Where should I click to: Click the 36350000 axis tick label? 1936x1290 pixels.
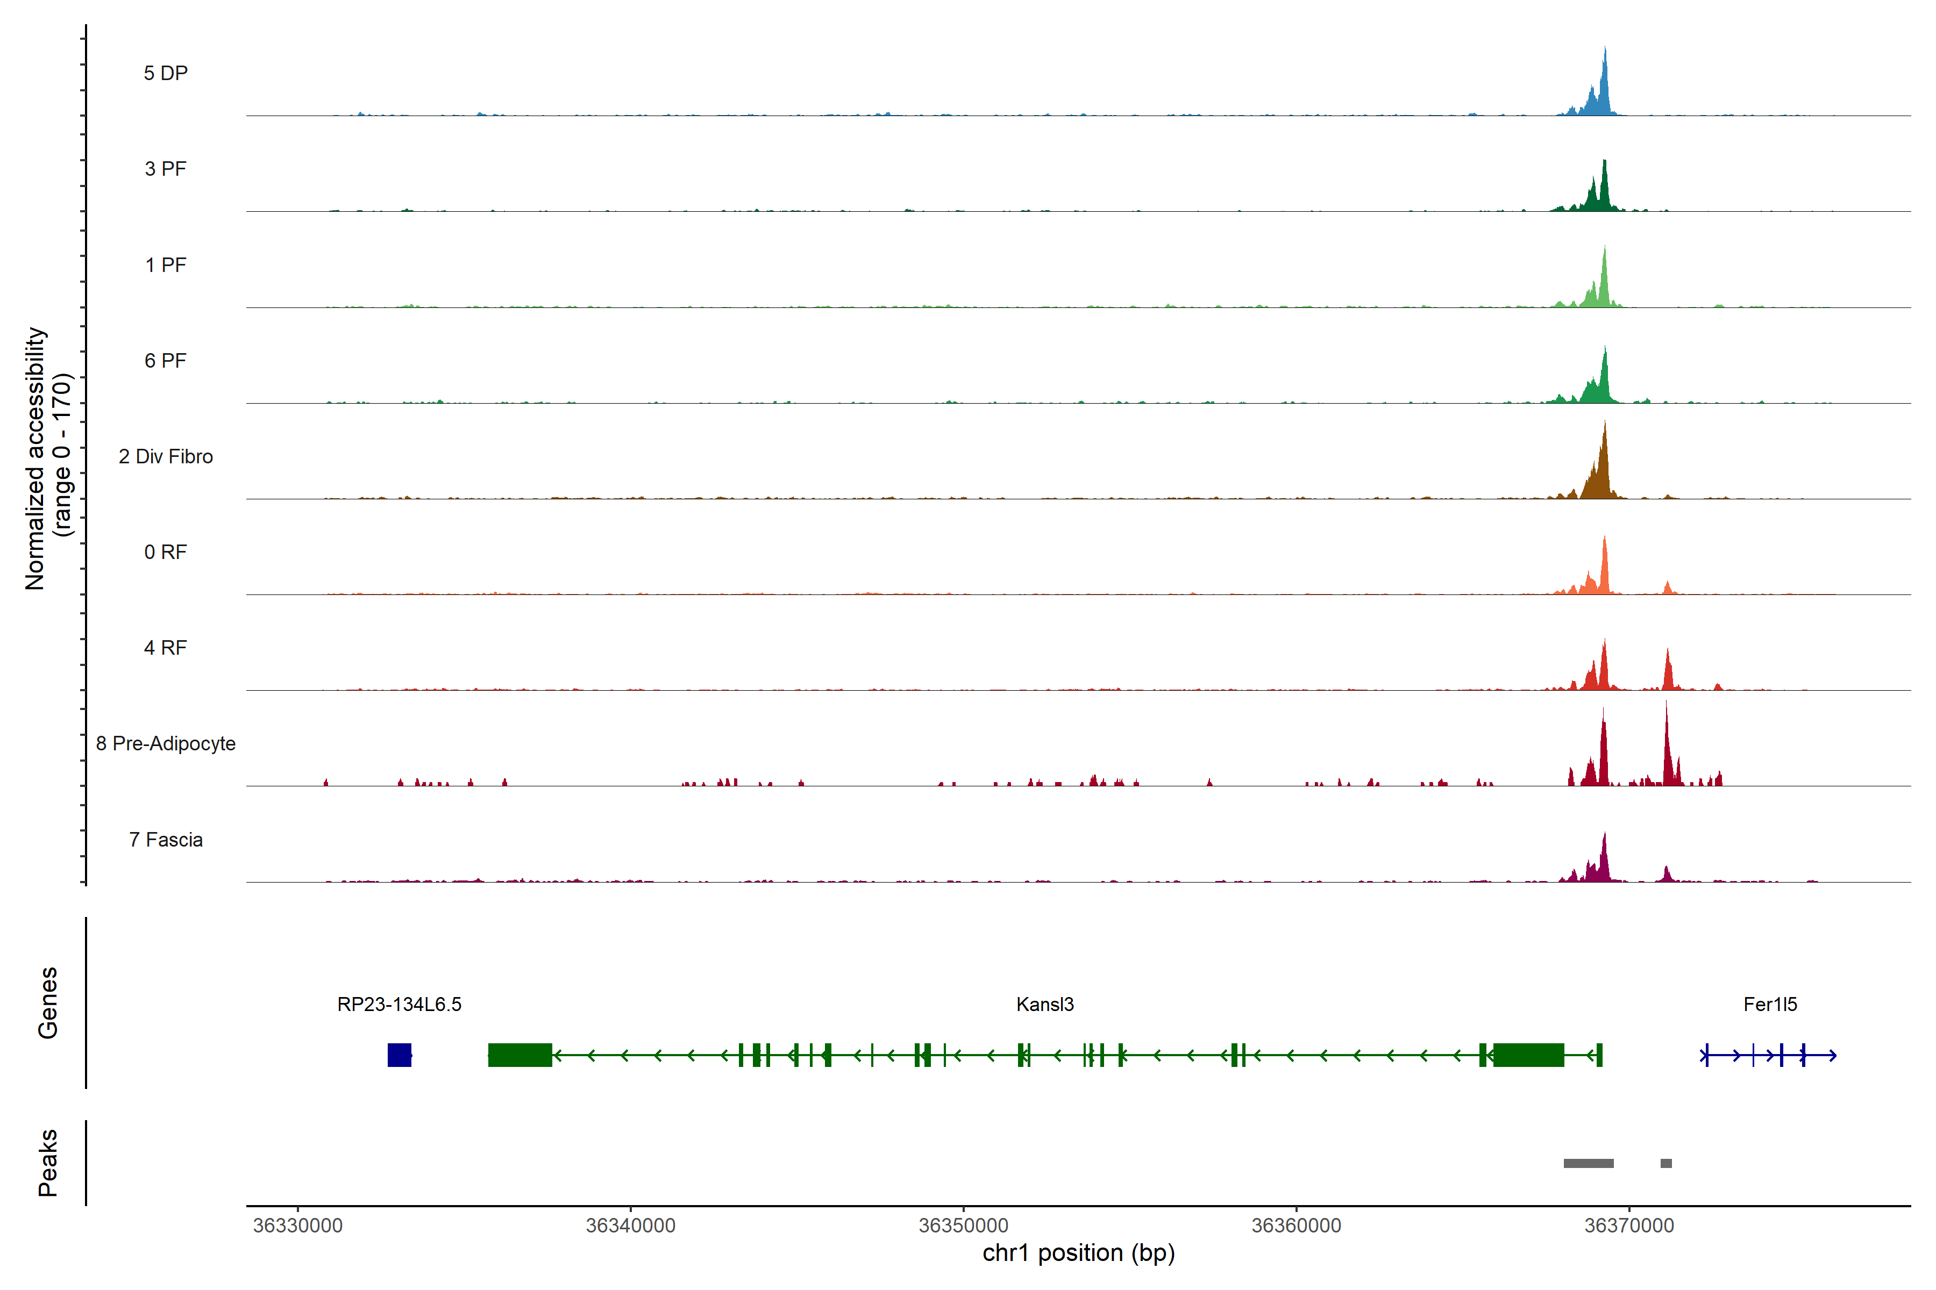[x=963, y=1226]
